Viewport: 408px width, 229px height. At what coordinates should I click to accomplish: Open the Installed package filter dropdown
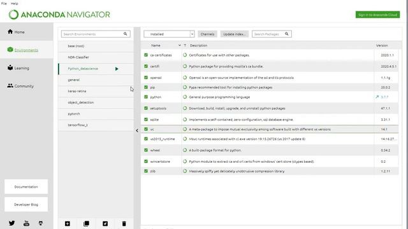pos(169,34)
